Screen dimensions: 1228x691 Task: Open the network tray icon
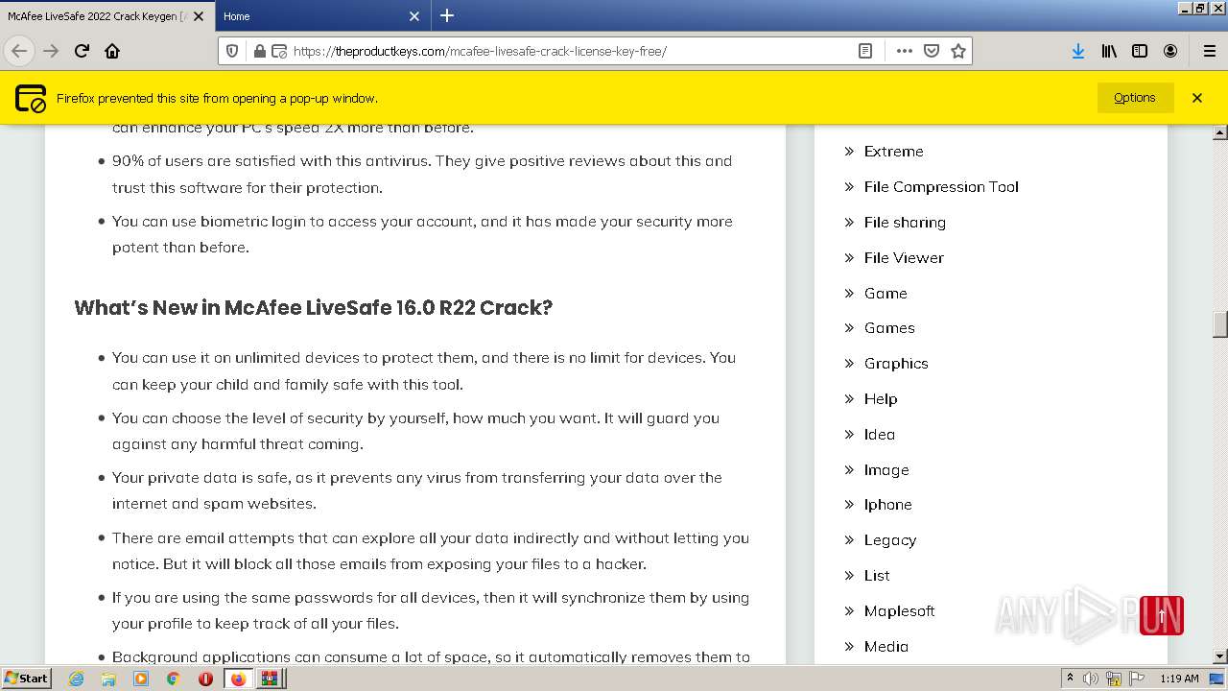click(1114, 679)
